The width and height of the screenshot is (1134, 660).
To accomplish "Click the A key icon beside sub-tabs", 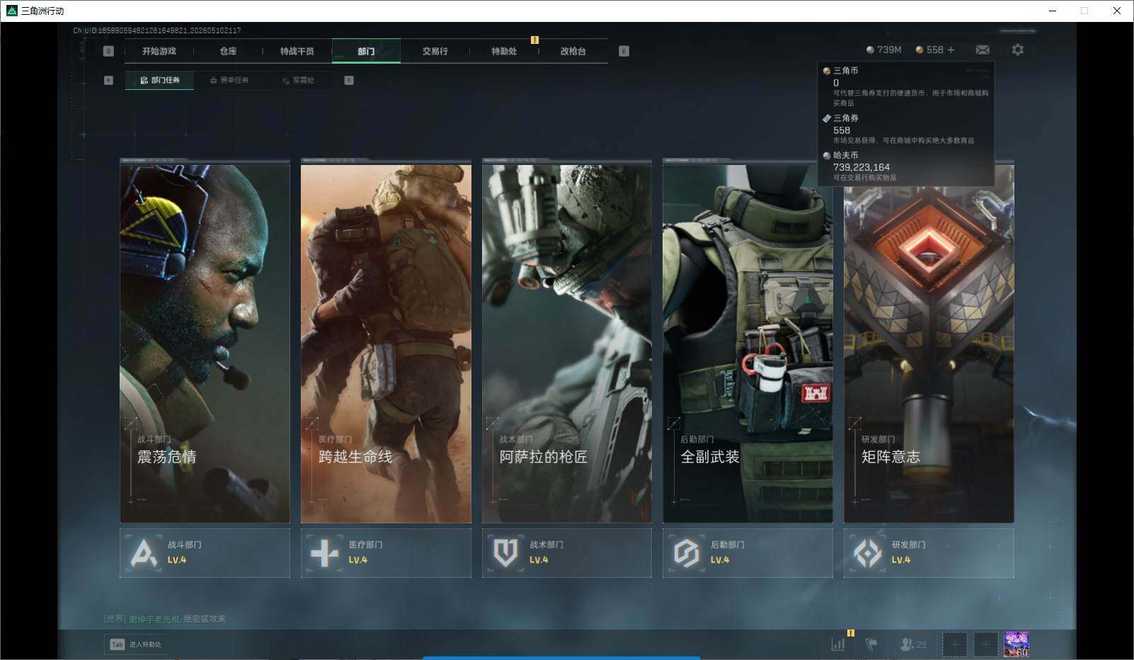I will coord(108,80).
